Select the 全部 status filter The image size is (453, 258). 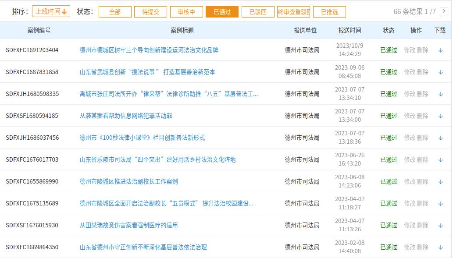[x=115, y=12]
